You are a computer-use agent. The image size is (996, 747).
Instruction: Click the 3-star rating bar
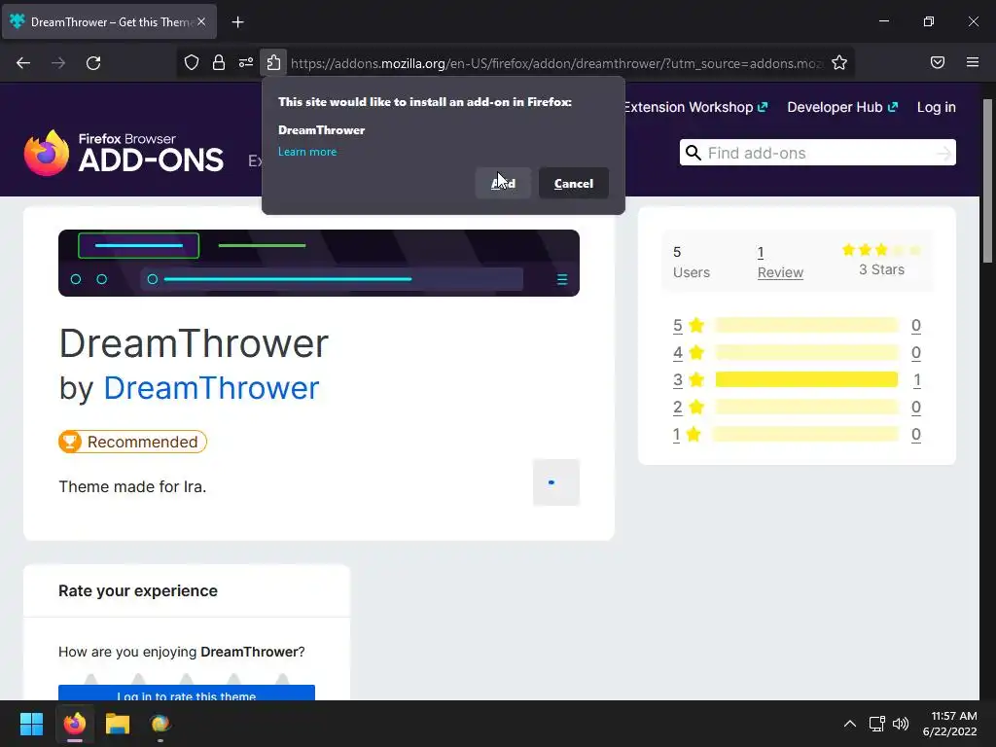806,380
